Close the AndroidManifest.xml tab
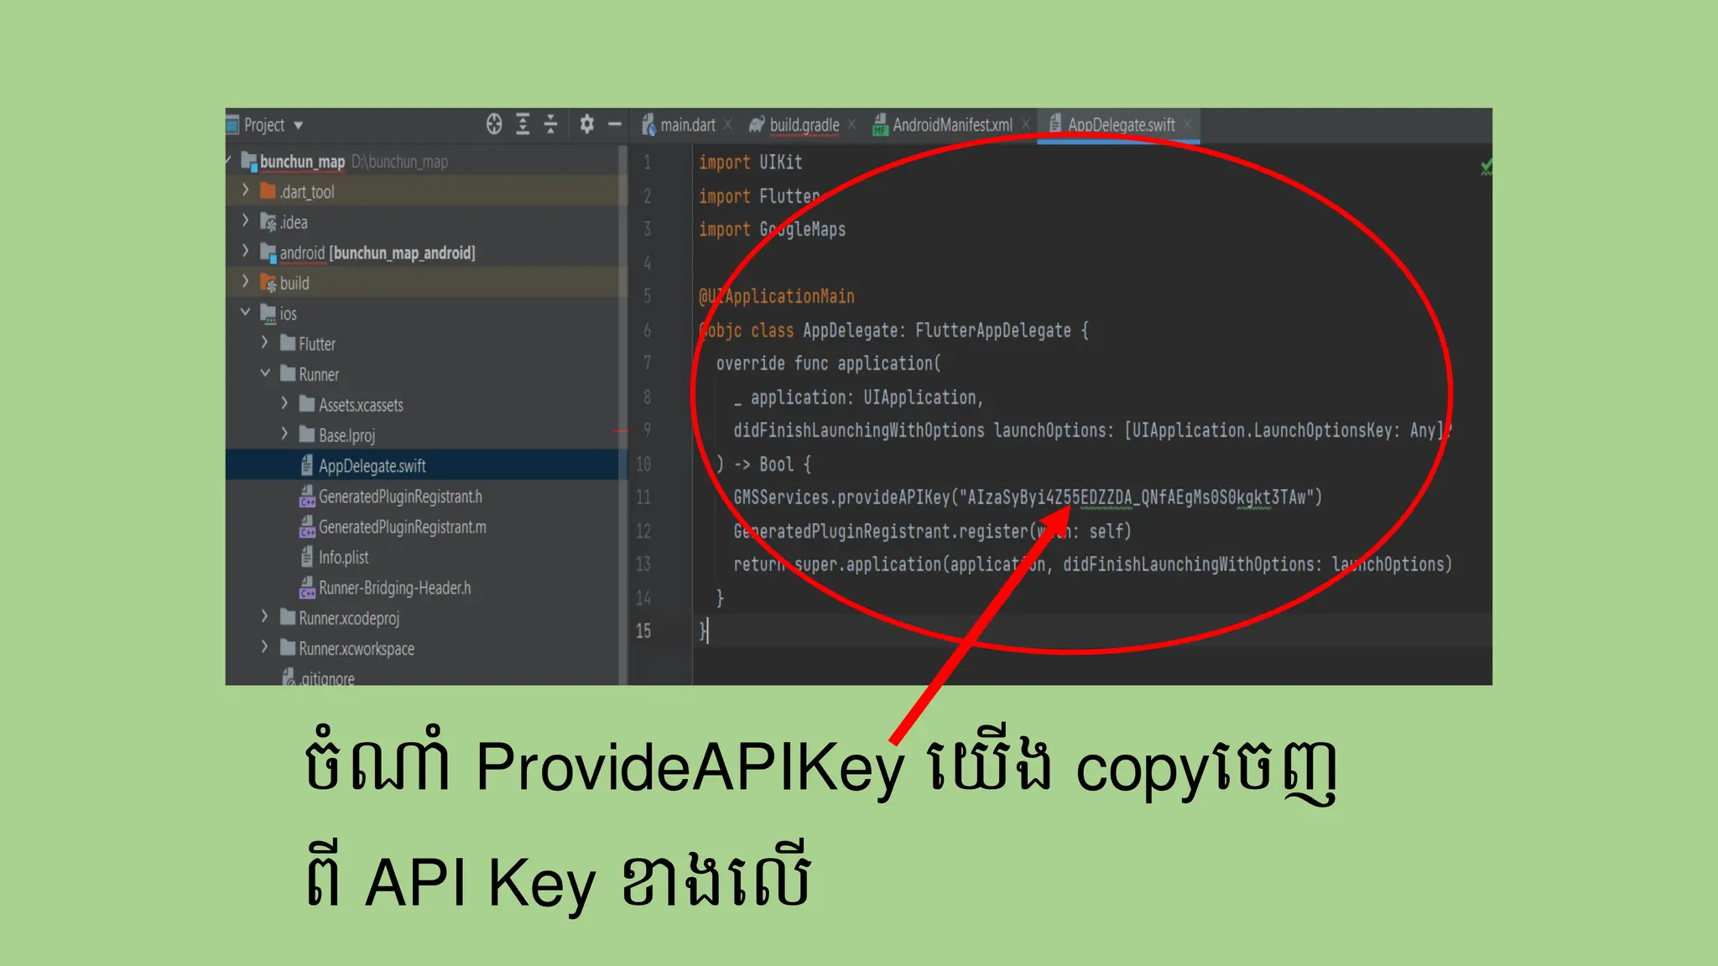 [1025, 124]
